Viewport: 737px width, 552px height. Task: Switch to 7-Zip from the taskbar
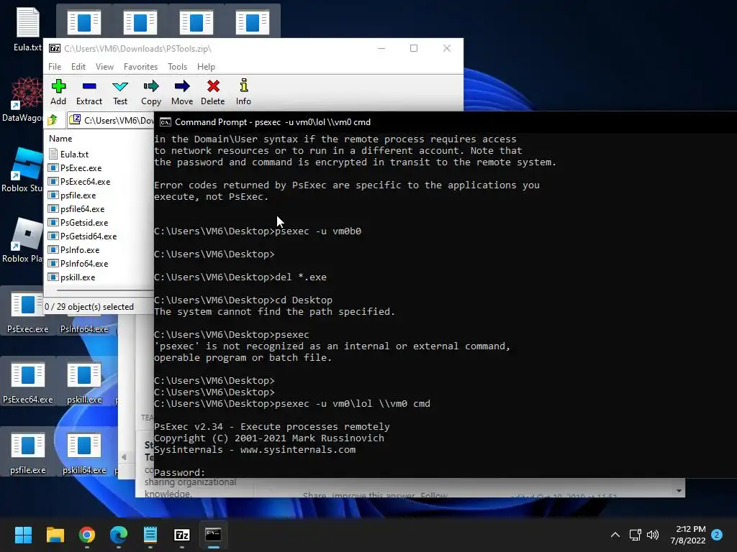(182, 535)
